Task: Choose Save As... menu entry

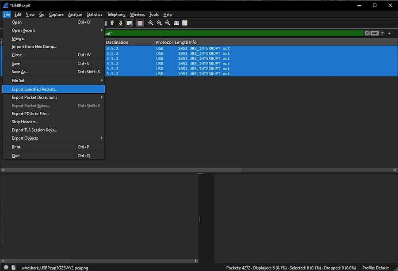Action: pos(54,72)
